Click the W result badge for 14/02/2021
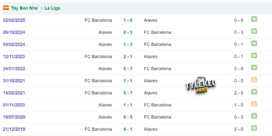The height and width of the screenshot is (136, 272). (254, 92)
